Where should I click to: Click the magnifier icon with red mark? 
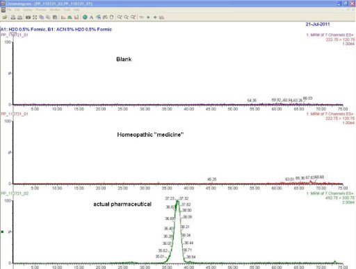[133, 17]
